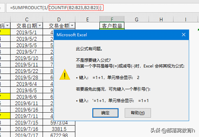
Task: Select column E header
Action: 88,19
